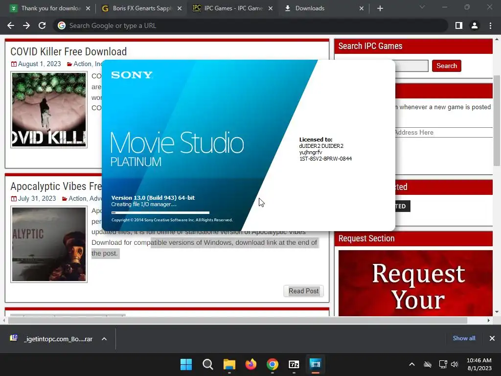Click the July 31, 2023 date link
This screenshot has height=376, width=501.
tap(37, 199)
